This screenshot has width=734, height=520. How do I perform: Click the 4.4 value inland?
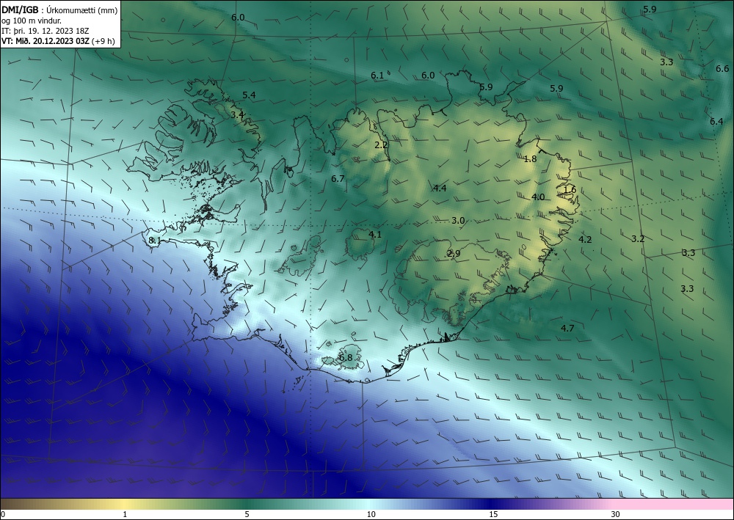pyautogui.click(x=440, y=188)
